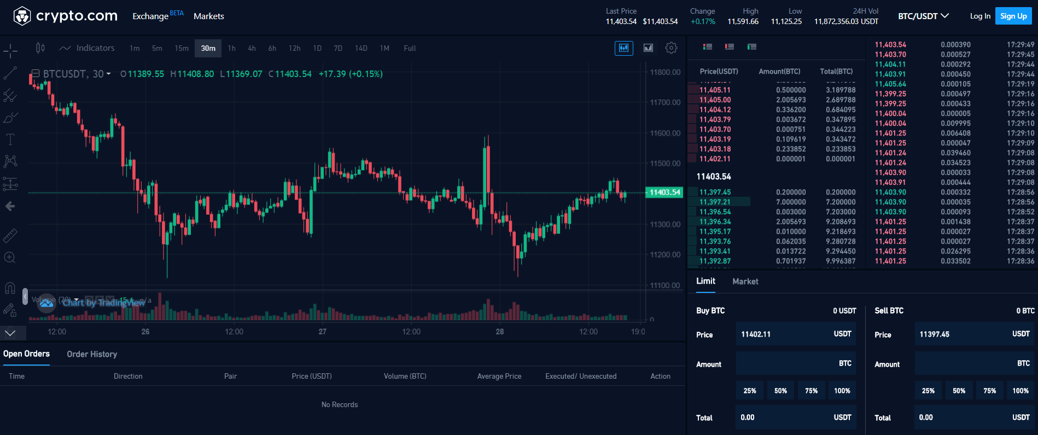Open the BTC/USDT pair dropdown

coord(923,16)
